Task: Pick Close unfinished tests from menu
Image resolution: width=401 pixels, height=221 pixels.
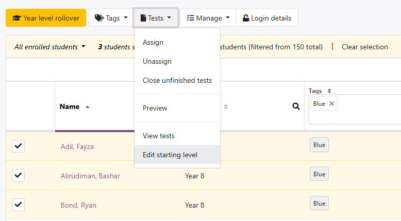Action: (177, 80)
